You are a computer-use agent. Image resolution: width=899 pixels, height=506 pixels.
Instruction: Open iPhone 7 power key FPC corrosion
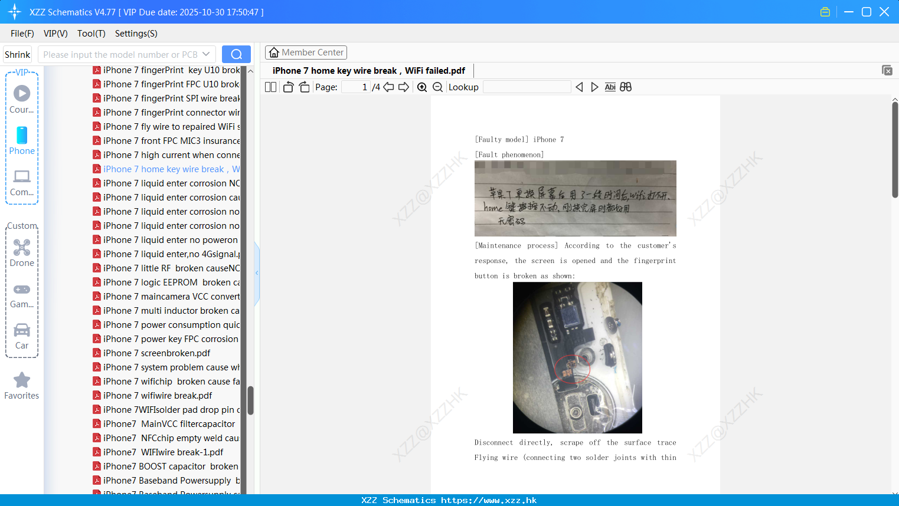point(165,339)
